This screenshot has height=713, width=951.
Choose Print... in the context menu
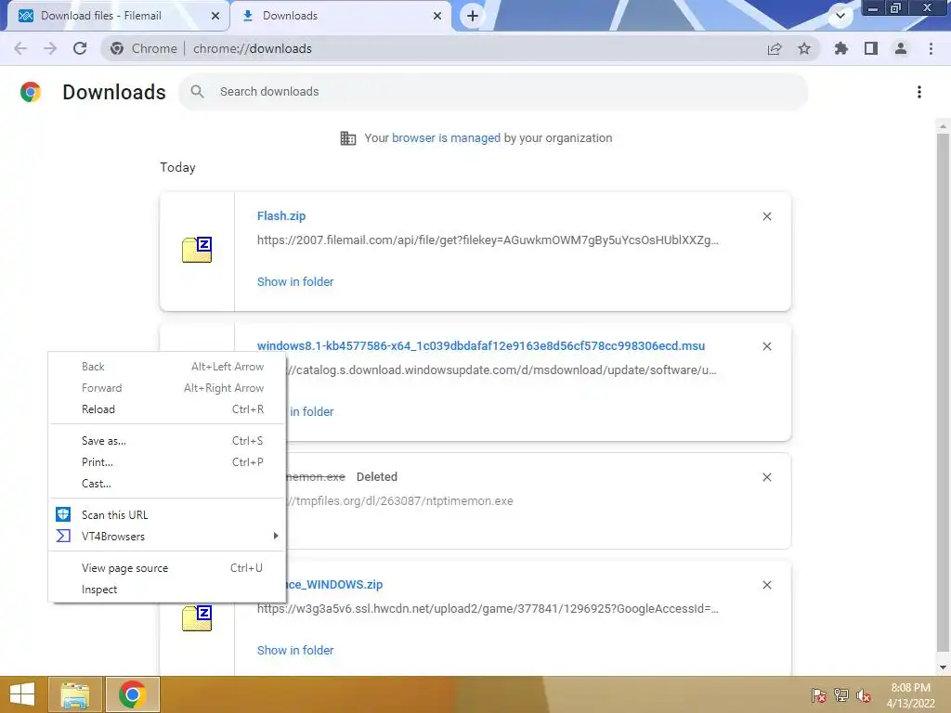click(167, 462)
